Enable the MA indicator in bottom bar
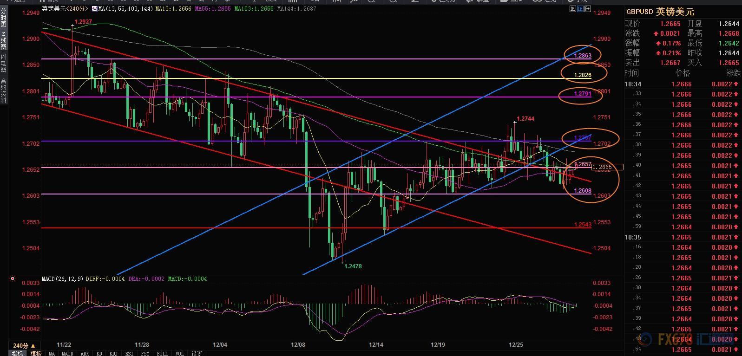 pos(52,353)
